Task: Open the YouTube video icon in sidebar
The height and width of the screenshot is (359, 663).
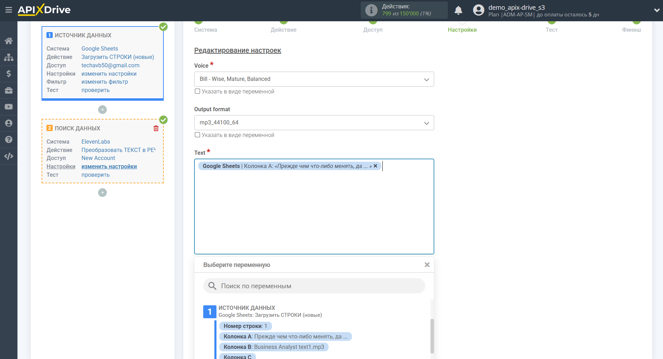Action: tap(9, 107)
